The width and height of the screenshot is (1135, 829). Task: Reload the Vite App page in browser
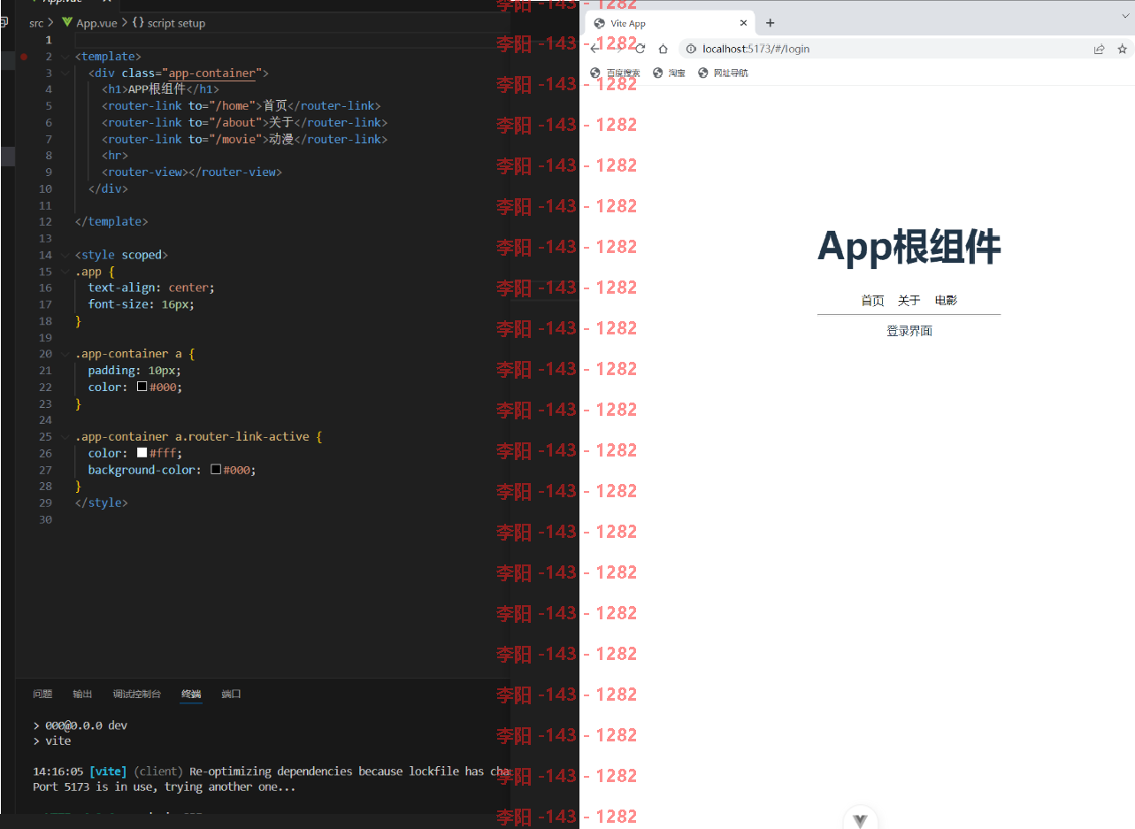coord(640,49)
